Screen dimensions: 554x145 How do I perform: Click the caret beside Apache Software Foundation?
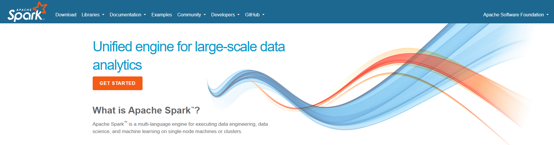(x=548, y=15)
